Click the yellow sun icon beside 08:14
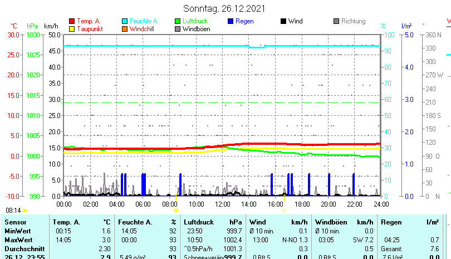 tap(25, 211)
